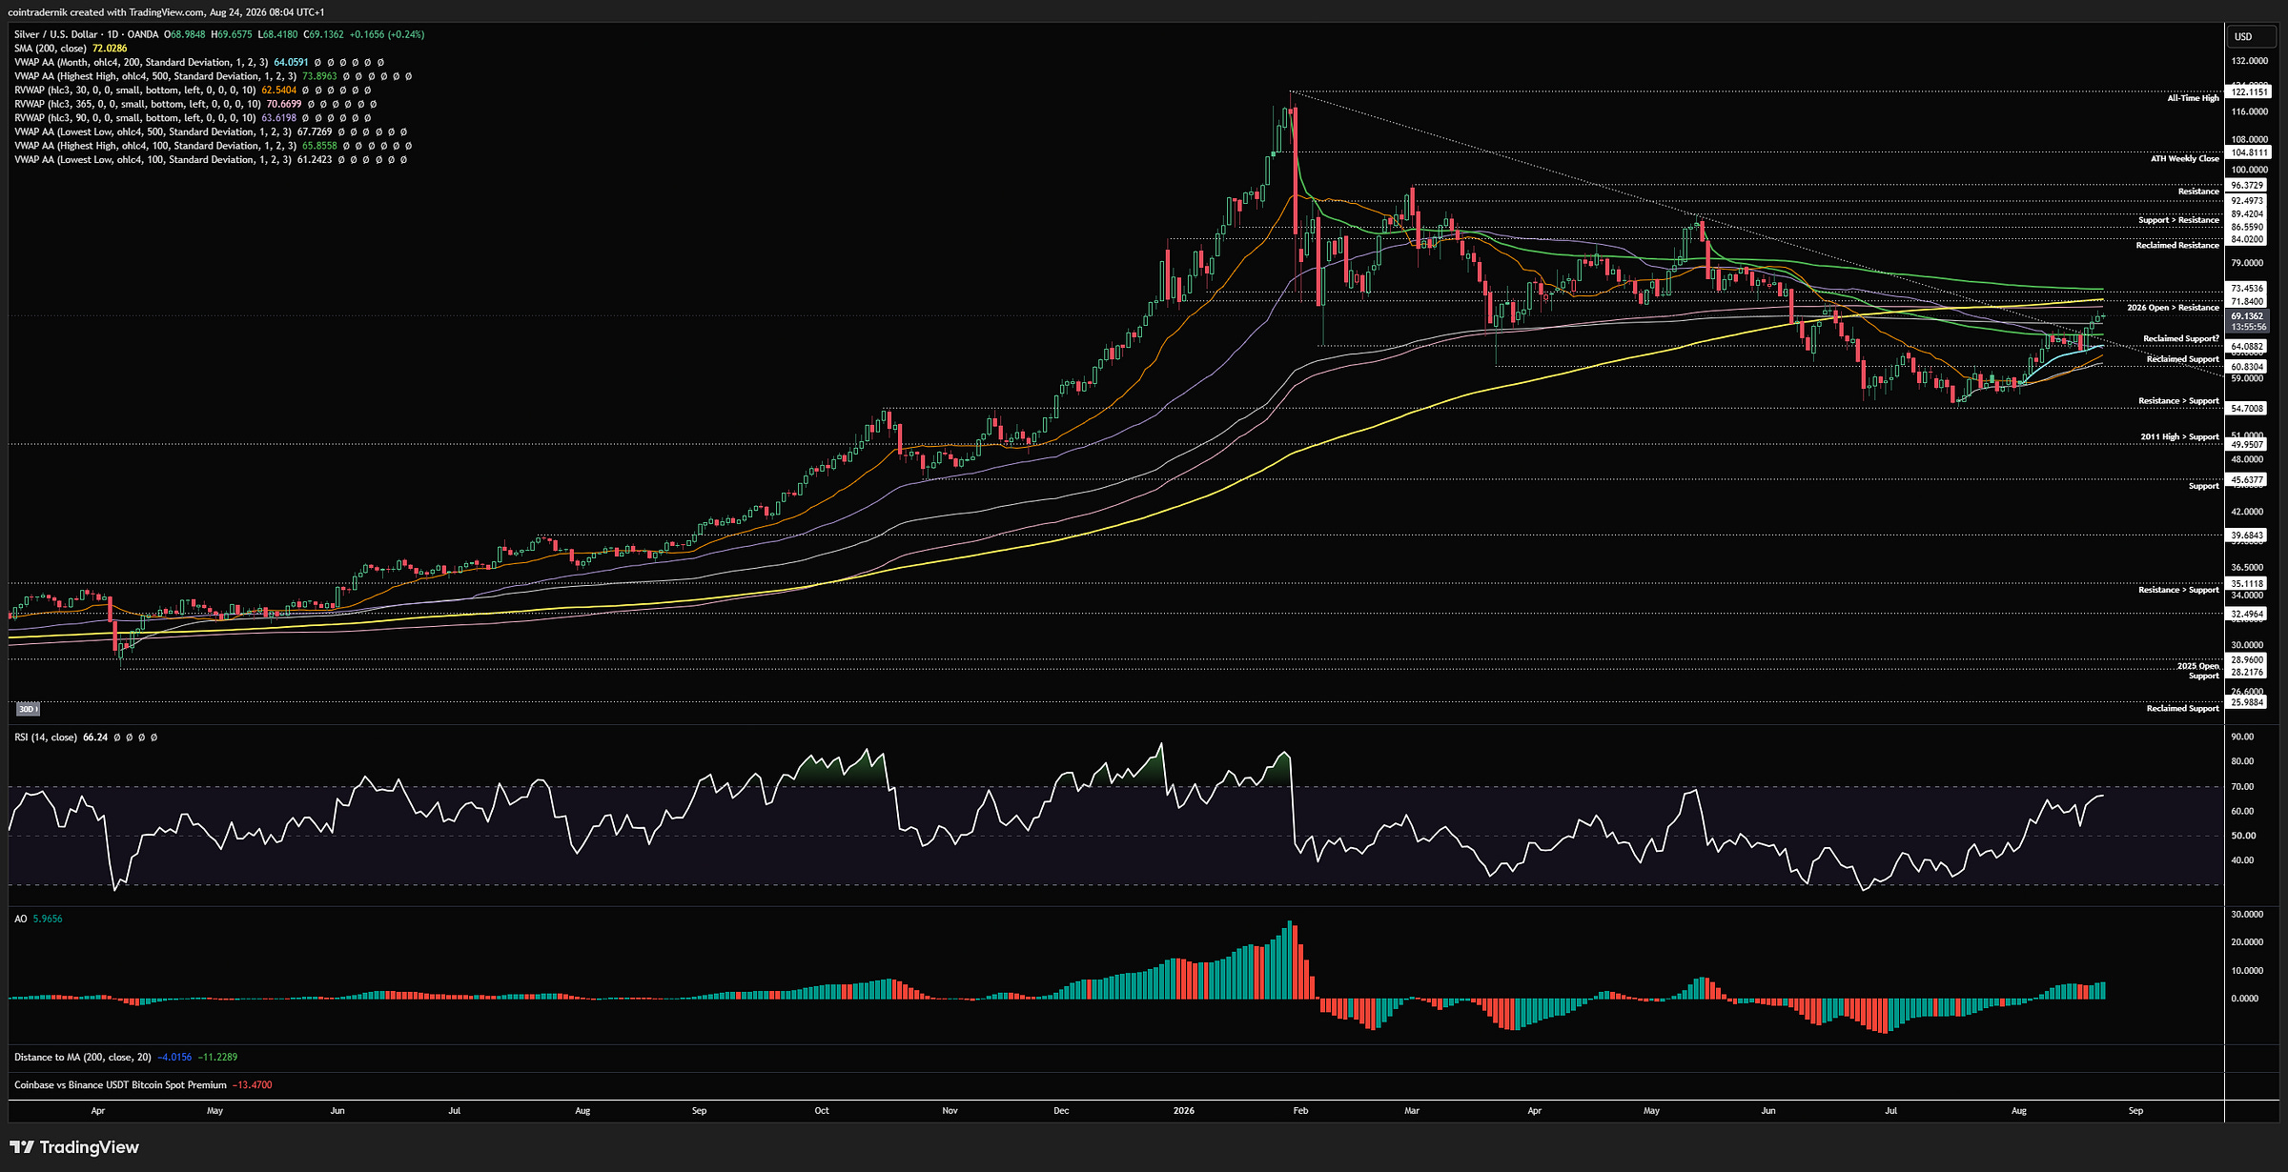Click the 25.9884 price label
This screenshot has width=2288, height=1172.
click(x=2247, y=703)
